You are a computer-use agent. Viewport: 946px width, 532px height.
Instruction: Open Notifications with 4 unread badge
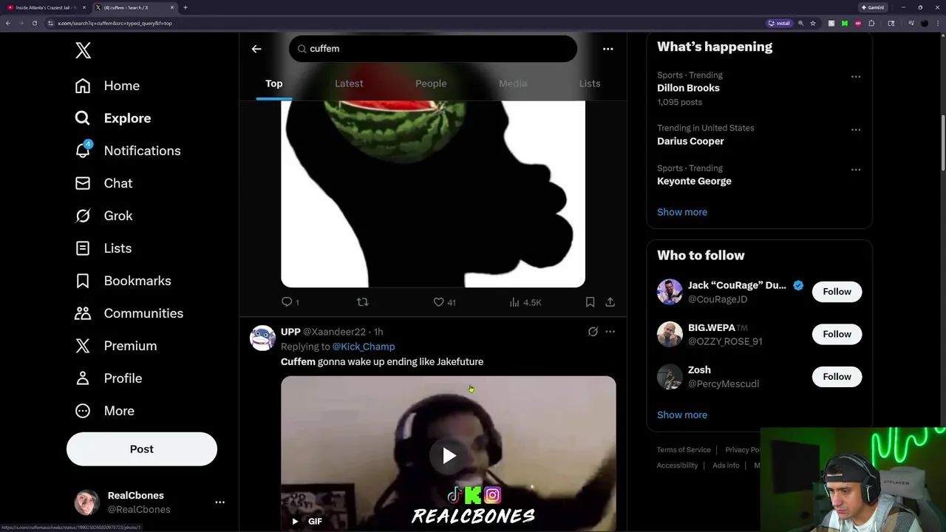point(128,151)
